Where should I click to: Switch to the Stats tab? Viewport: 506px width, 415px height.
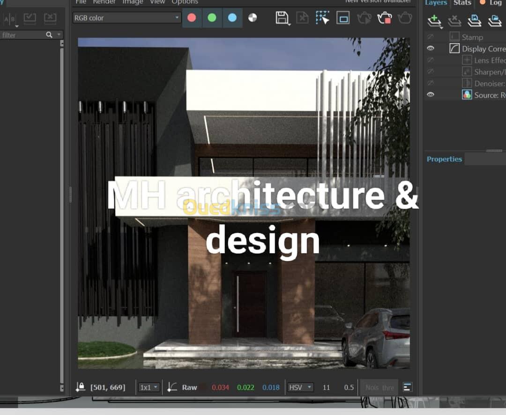click(462, 3)
